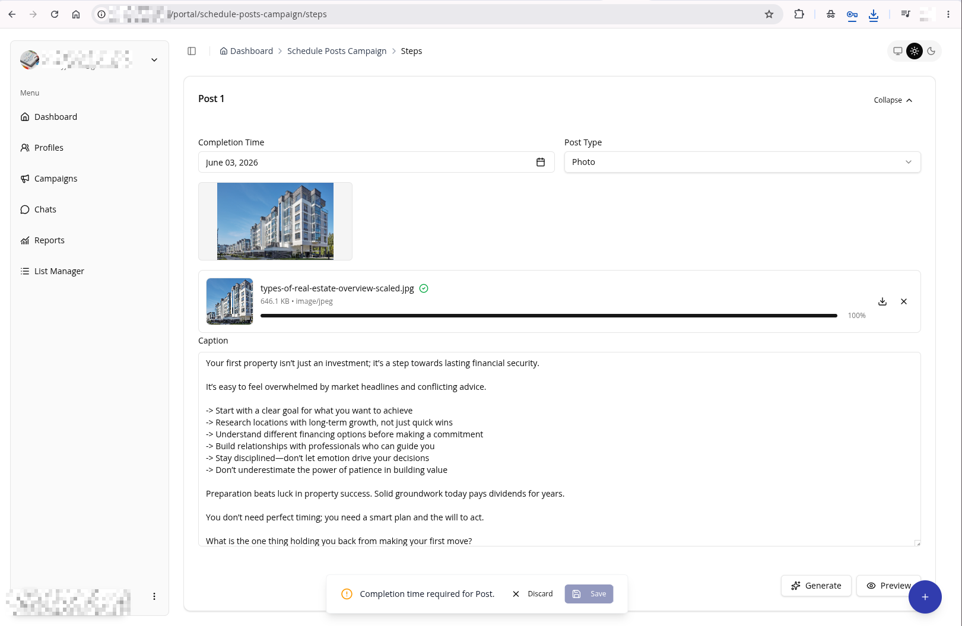962x626 pixels.
Task: Open the browser extensions puzzle icon
Action: (x=799, y=14)
